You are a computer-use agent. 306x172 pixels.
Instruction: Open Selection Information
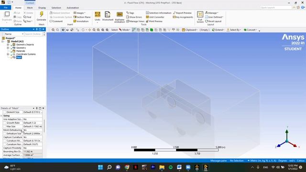tap(158, 13)
